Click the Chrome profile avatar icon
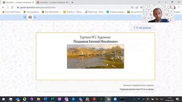Viewport: 182px width, 102px height. [x=175, y=7]
